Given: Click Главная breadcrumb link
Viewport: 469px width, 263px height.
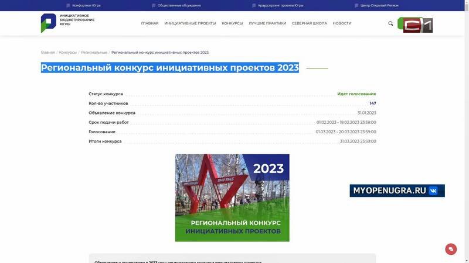Looking at the screenshot, I should coord(48,53).
